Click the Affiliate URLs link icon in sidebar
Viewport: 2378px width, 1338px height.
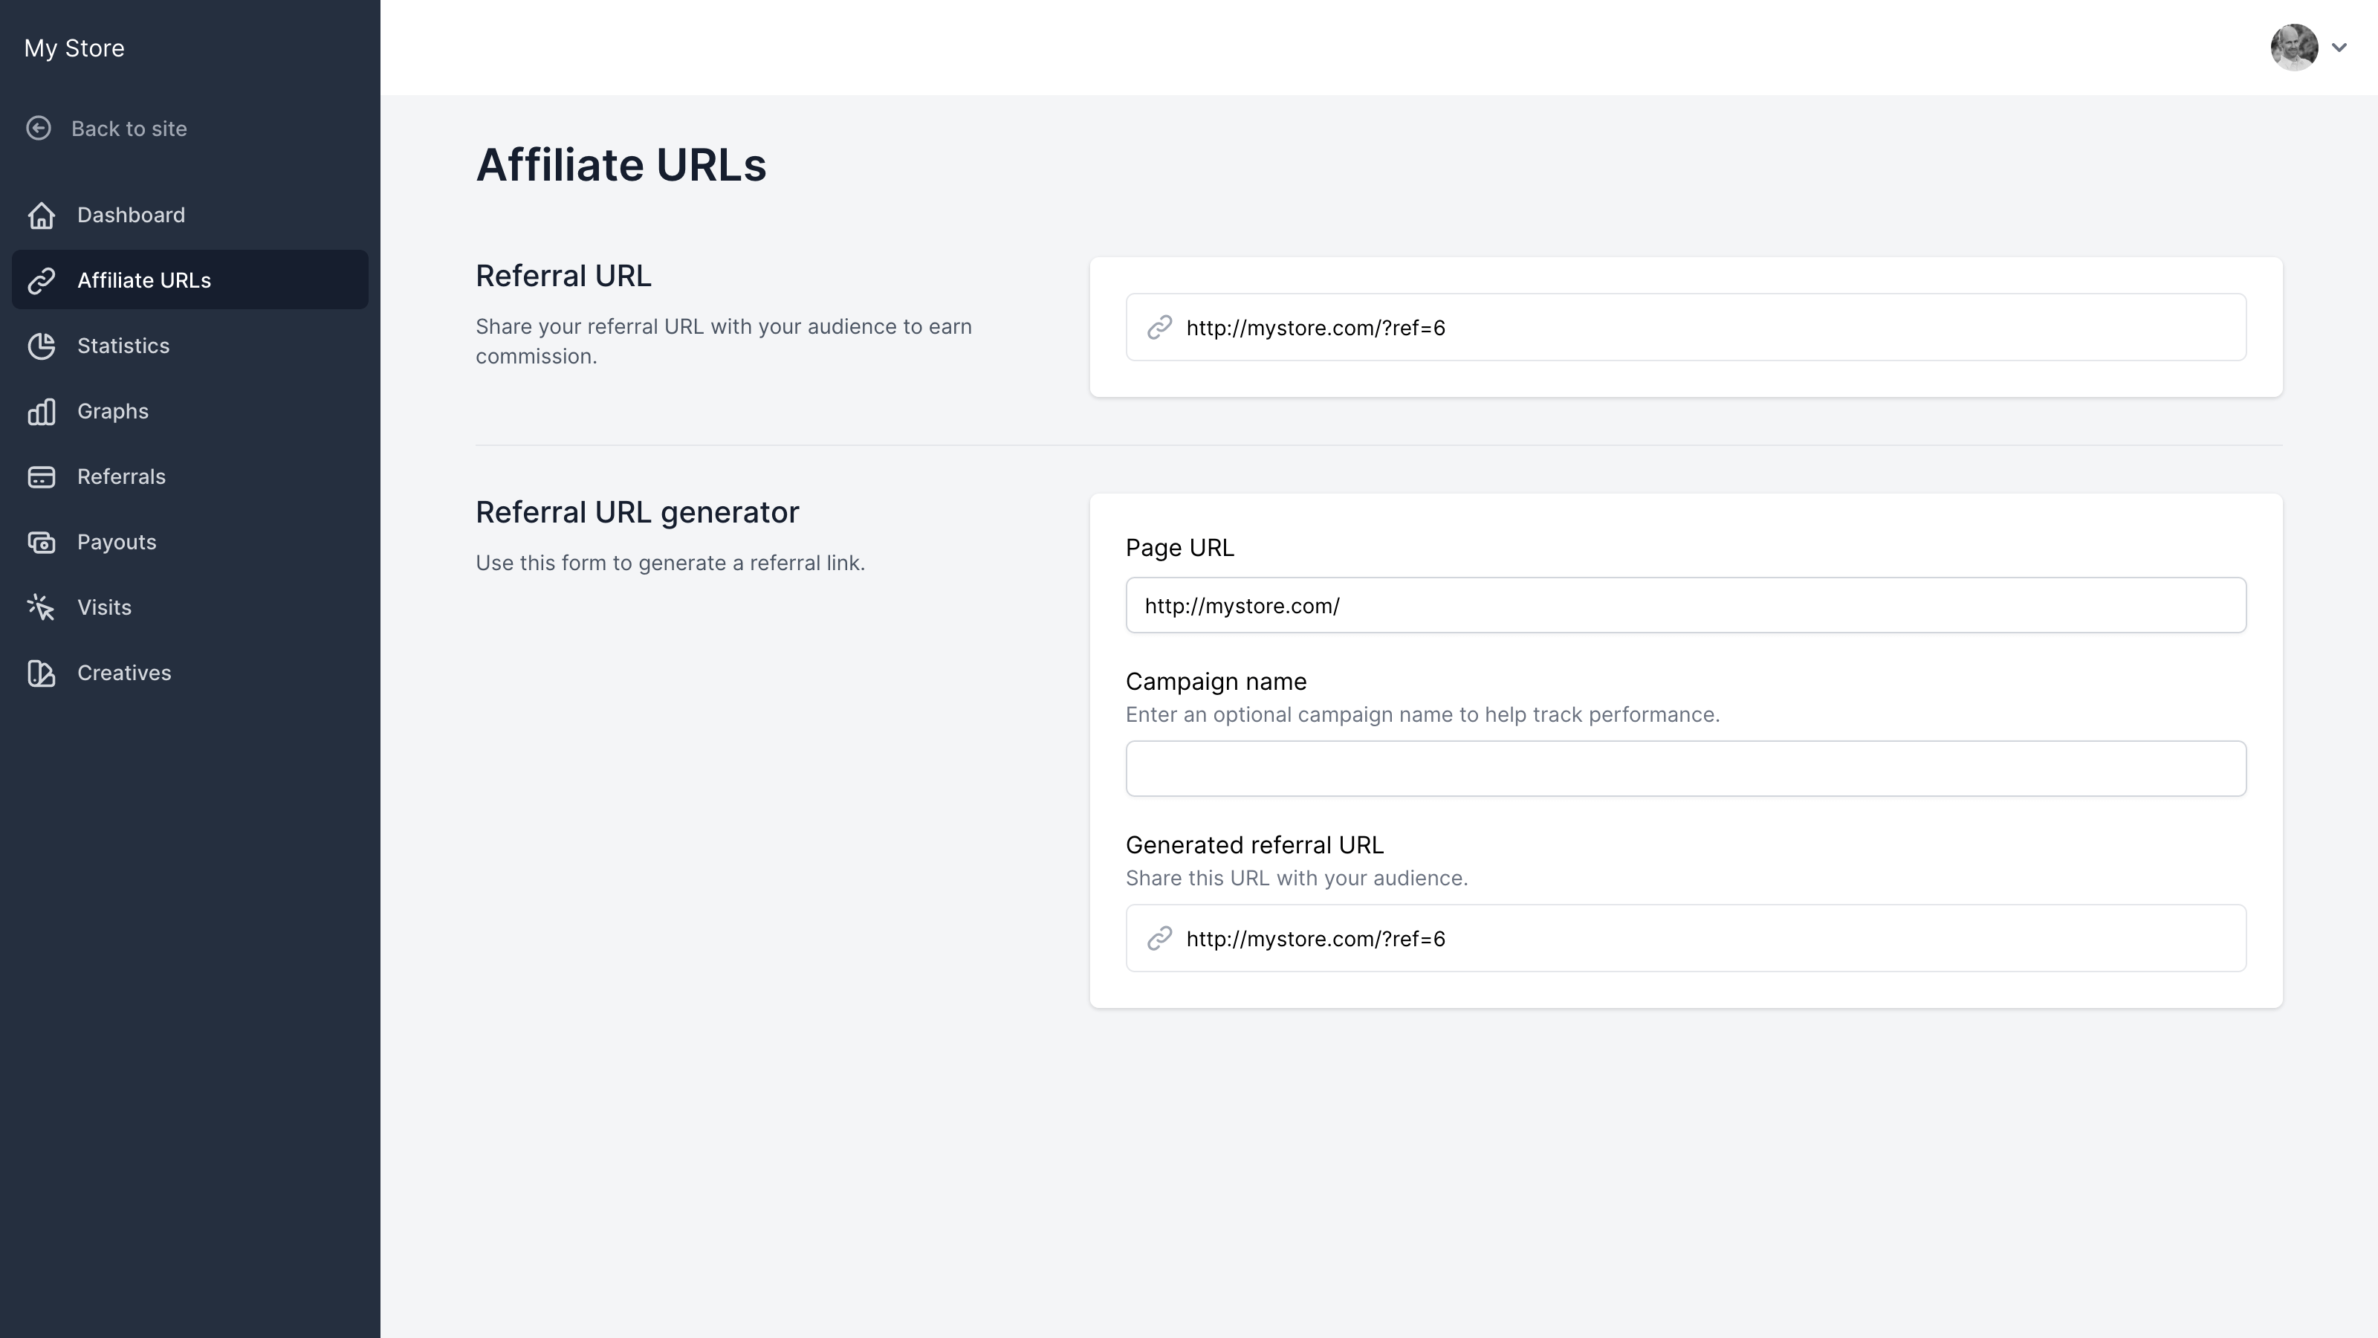42,281
